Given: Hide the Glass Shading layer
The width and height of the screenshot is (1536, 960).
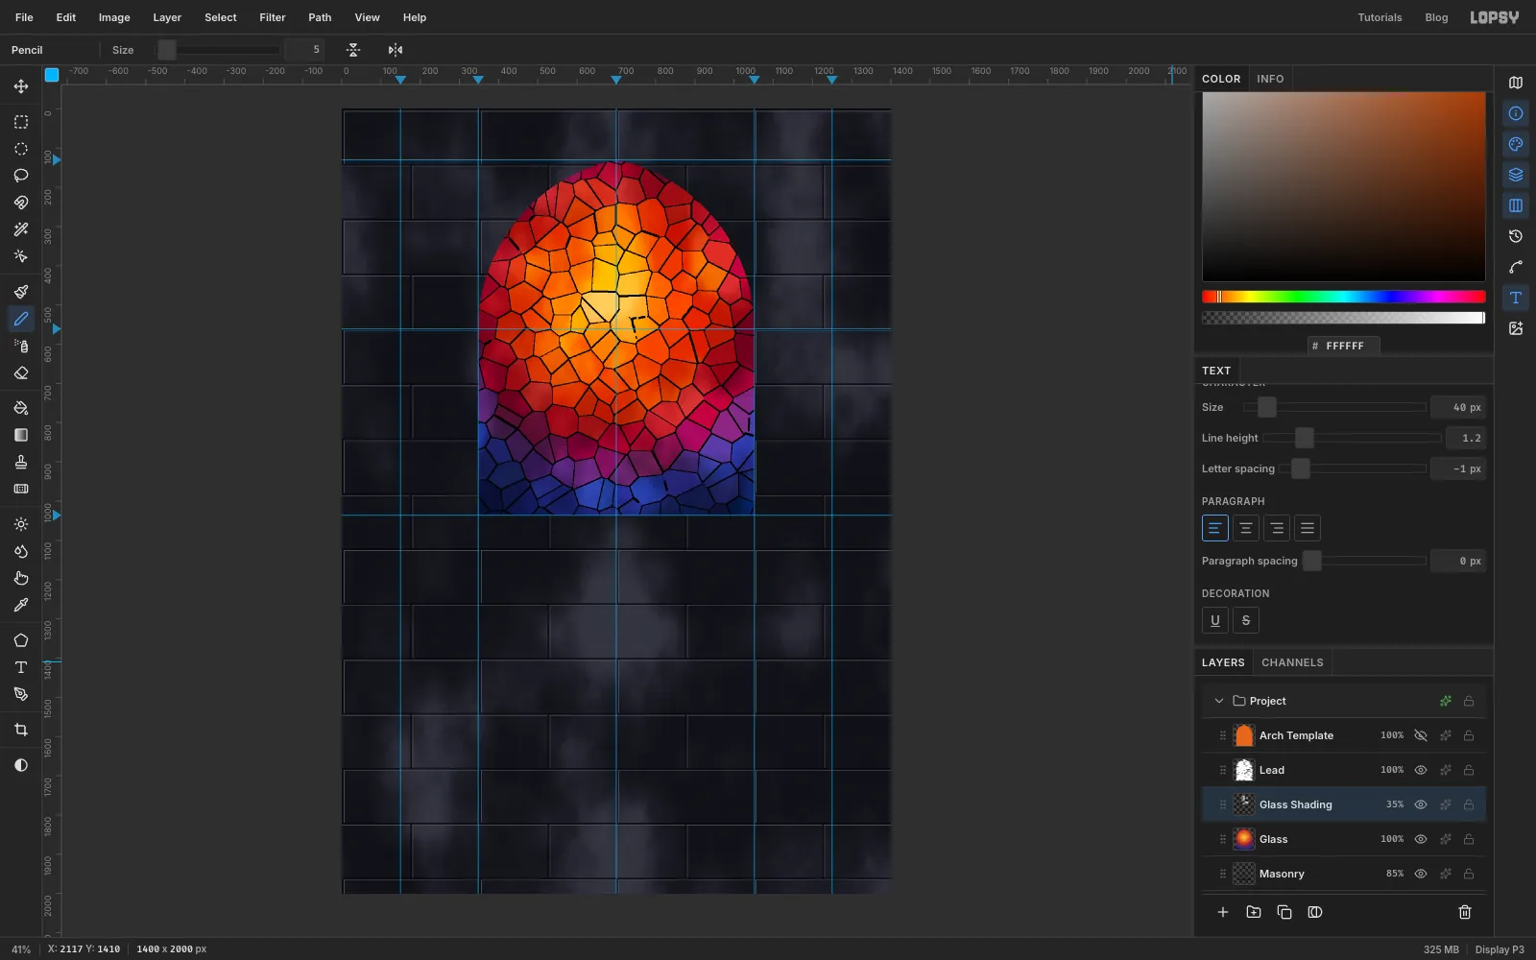Looking at the screenshot, I should [x=1421, y=804].
